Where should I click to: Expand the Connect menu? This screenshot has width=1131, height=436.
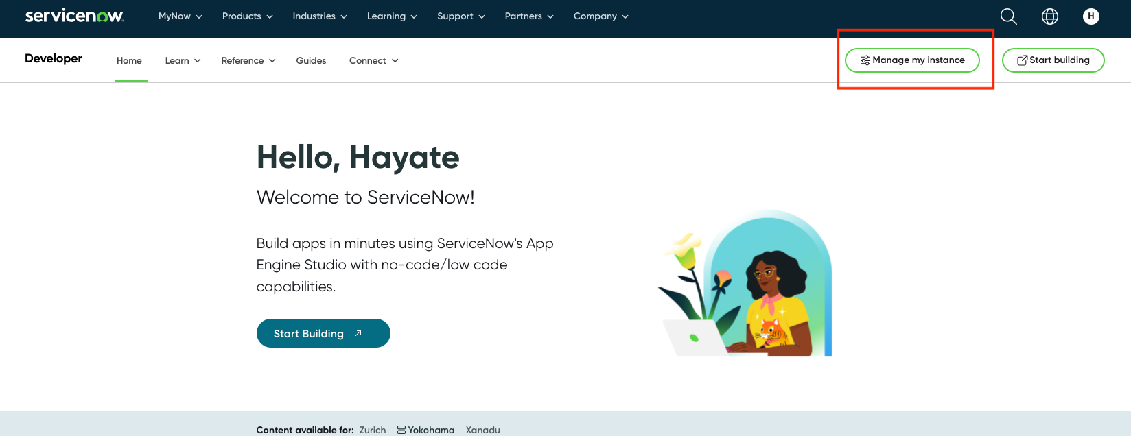pyautogui.click(x=374, y=60)
